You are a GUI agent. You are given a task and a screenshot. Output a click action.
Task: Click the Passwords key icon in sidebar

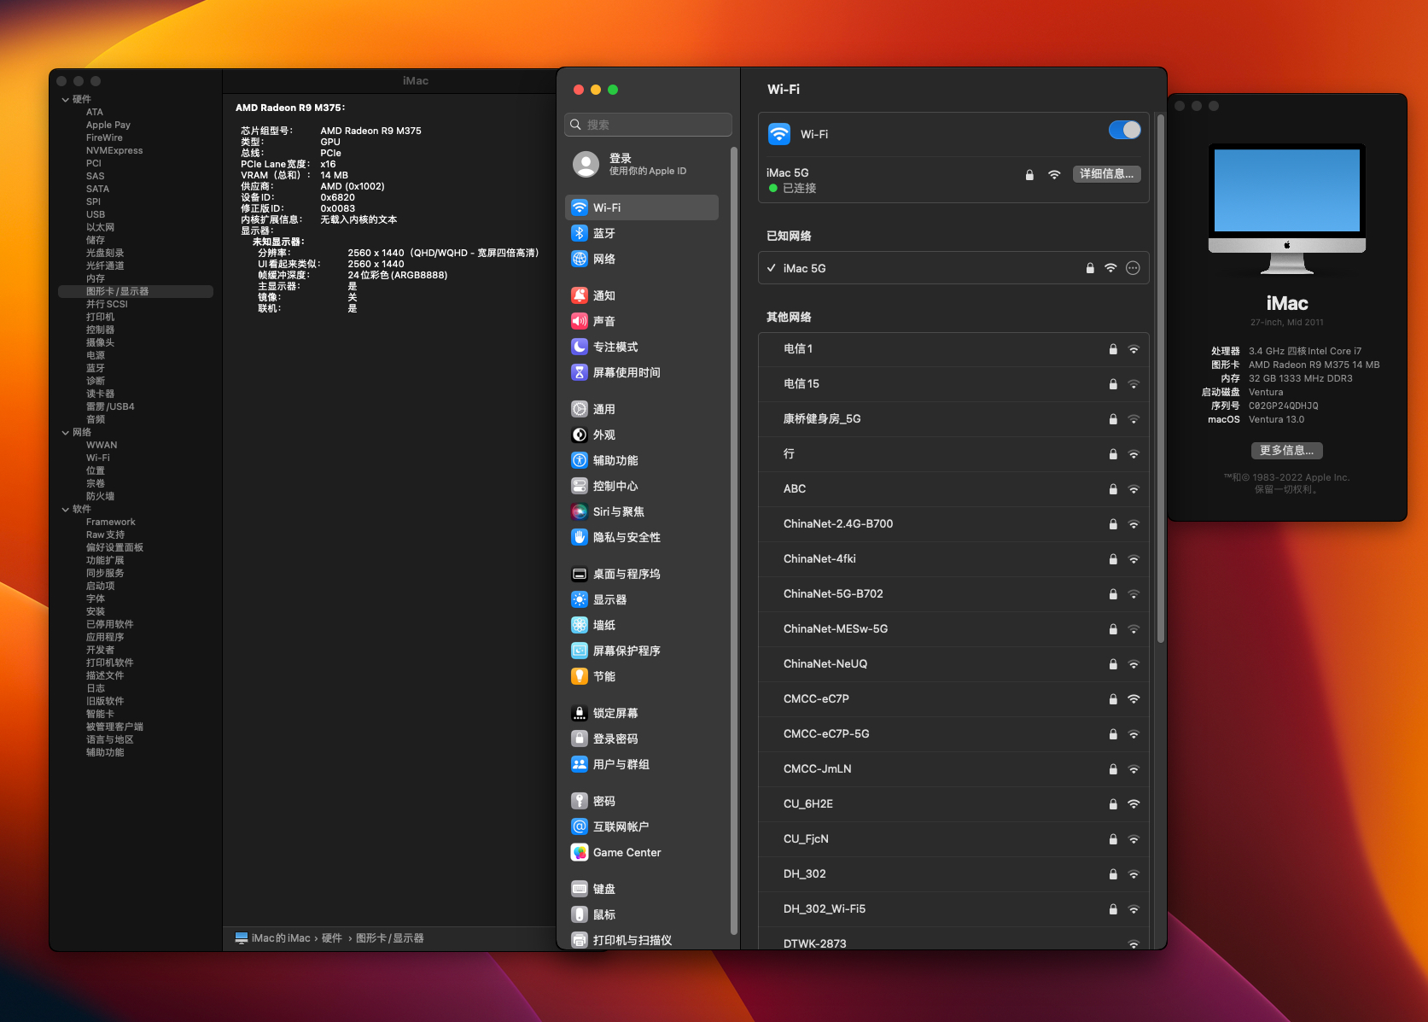(580, 801)
